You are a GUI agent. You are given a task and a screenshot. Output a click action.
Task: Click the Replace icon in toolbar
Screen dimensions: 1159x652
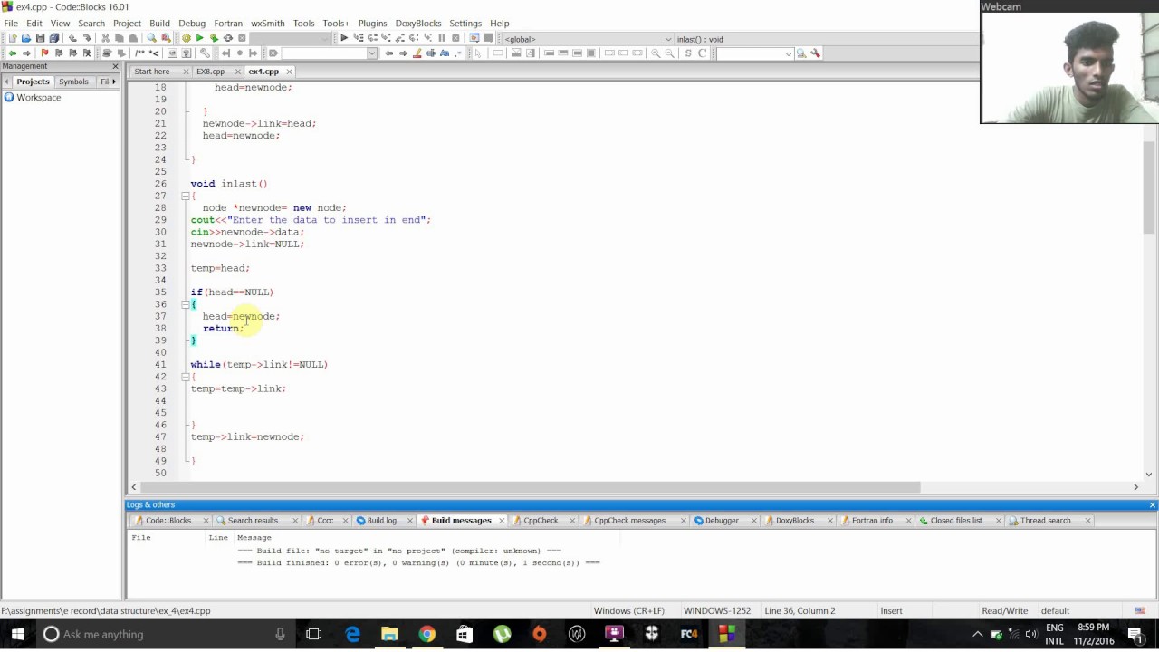pyautogui.click(x=166, y=38)
